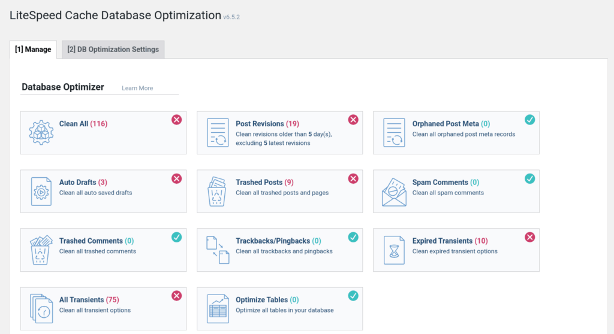Click "Clean revisions older than 5 day(s)" text
This screenshot has width=614, height=334.
coord(284,134)
